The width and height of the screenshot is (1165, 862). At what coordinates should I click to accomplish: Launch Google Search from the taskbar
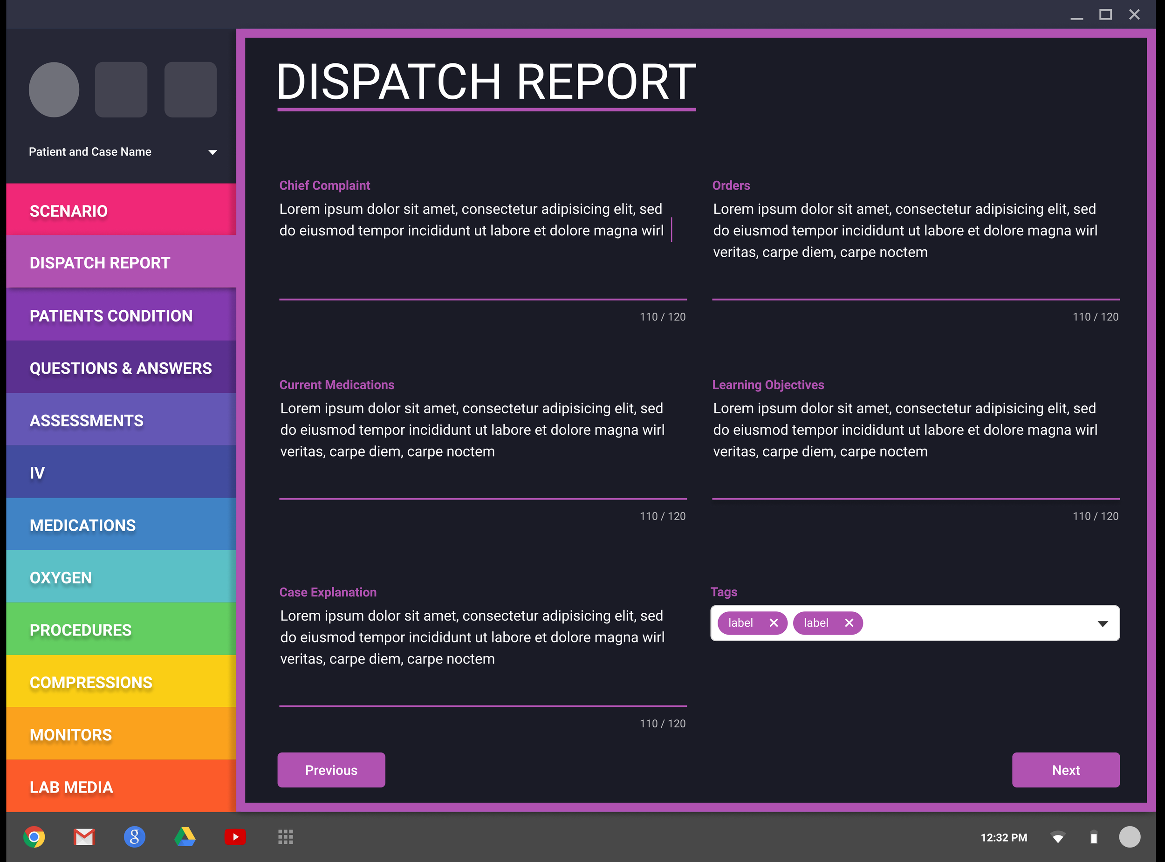pyautogui.click(x=135, y=837)
